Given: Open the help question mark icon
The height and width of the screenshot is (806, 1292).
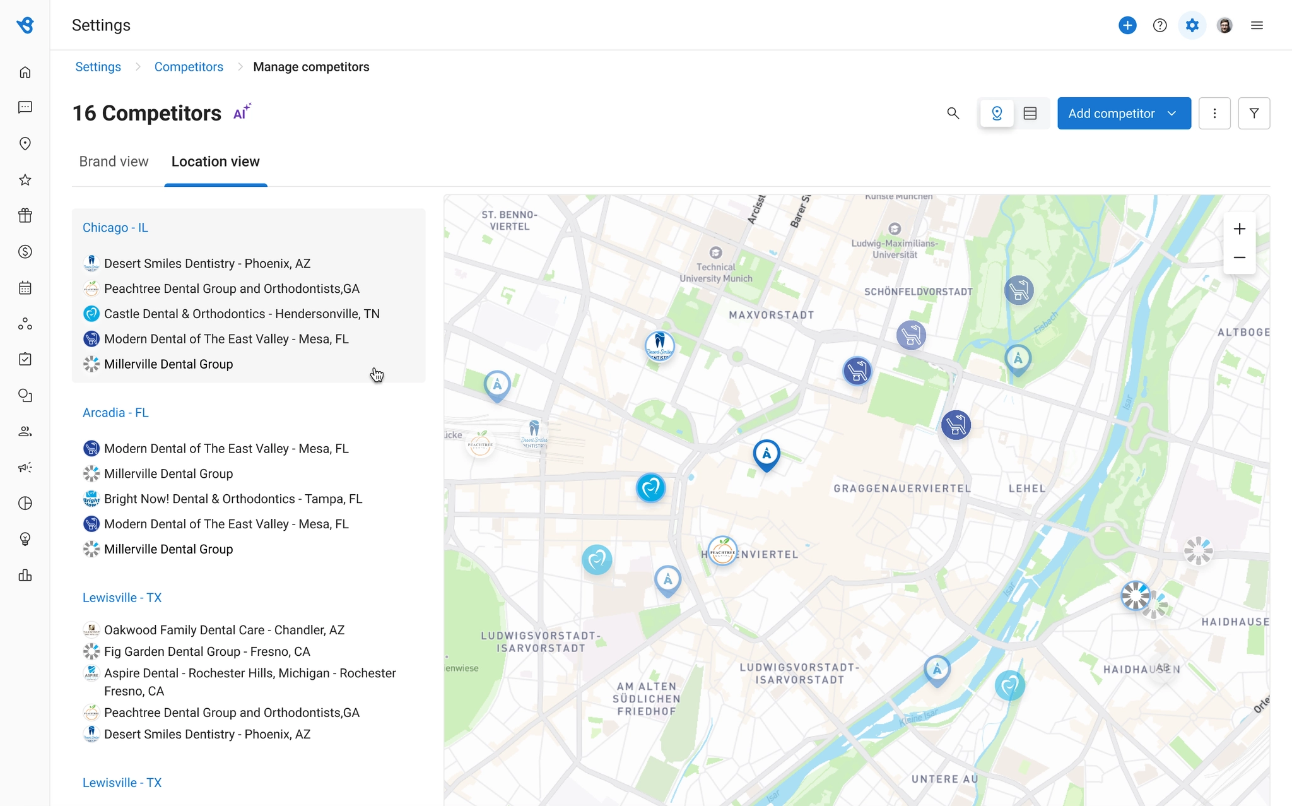Looking at the screenshot, I should click(1160, 25).
